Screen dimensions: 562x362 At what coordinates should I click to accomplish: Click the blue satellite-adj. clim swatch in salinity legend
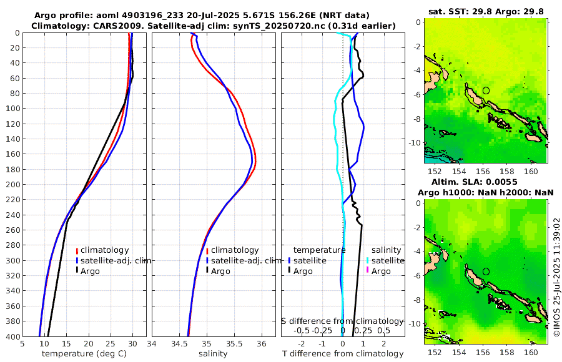[207, 261]
